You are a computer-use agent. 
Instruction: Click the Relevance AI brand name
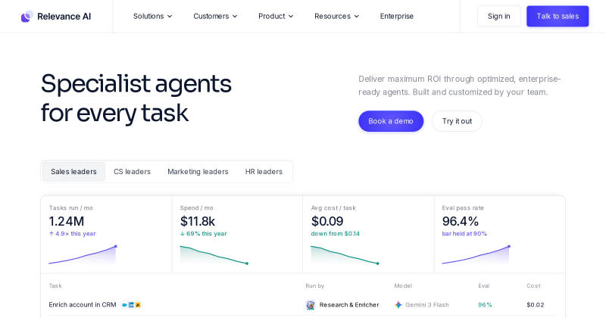[64, 16]
